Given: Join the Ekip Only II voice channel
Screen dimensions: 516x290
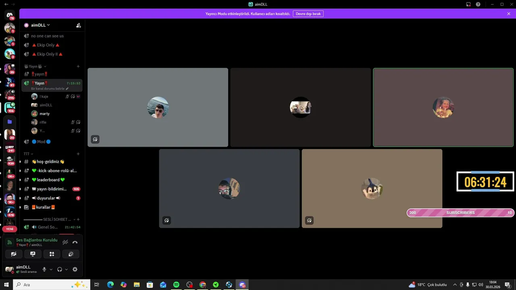Looking at the screenshot, I should coord(52,54).
